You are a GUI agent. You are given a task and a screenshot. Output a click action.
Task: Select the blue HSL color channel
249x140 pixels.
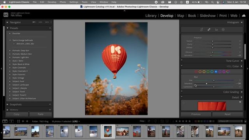[x=216, y=72]
